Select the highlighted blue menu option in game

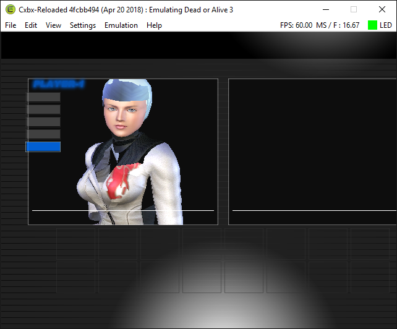pyautogui.click(x=43, y=147)
